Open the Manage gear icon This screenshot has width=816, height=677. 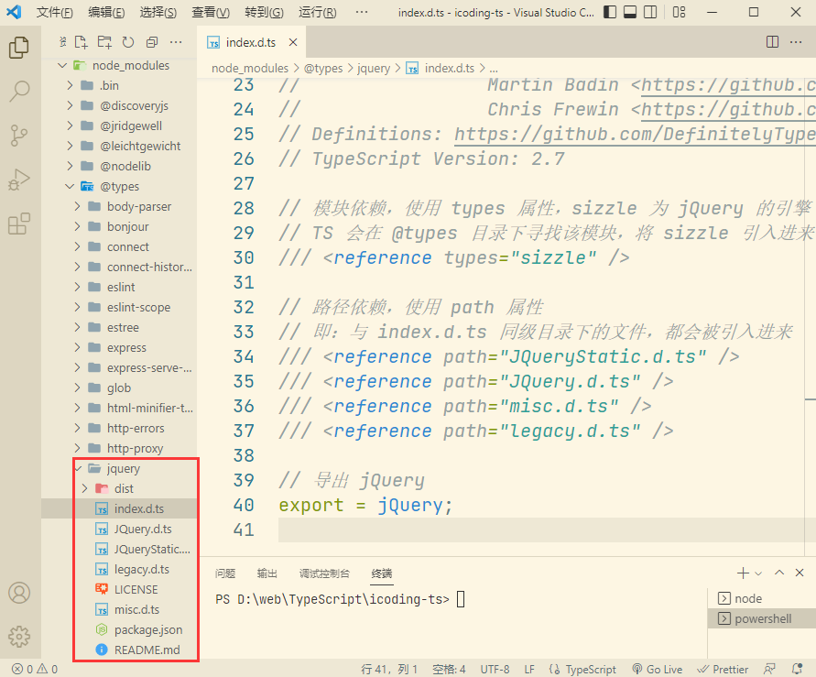pos(19,636)
